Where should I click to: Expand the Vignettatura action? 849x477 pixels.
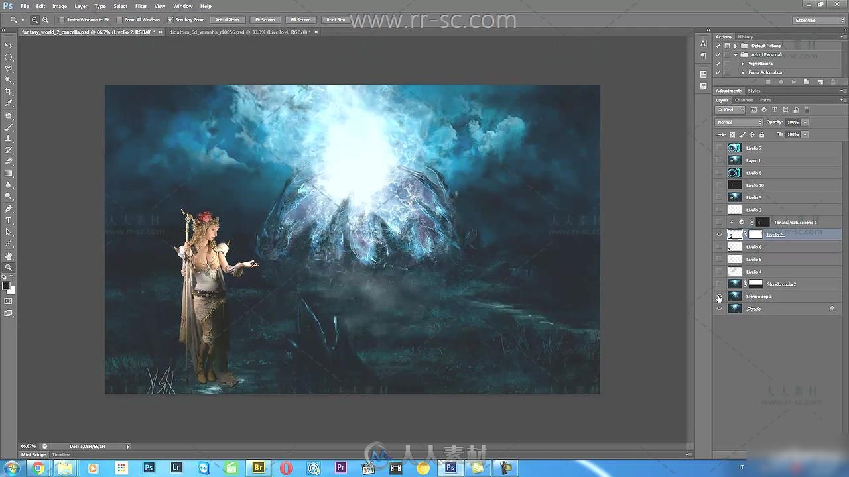pyautogui.click(x=743, y=64)
